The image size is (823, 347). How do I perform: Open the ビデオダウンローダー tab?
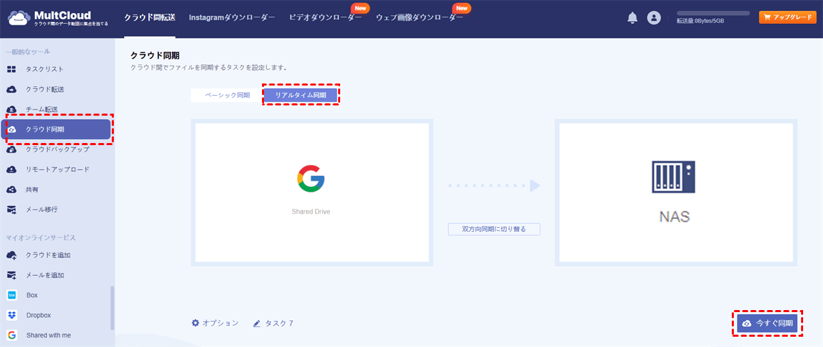click(x=325, y=18)
